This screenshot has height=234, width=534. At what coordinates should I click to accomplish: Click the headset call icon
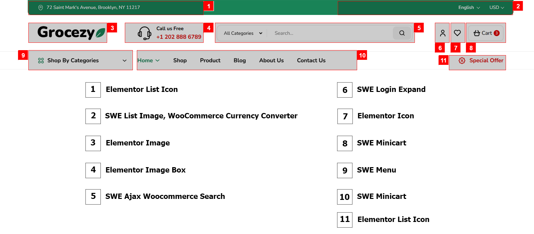pyautogui.click(x=145, y=33)
